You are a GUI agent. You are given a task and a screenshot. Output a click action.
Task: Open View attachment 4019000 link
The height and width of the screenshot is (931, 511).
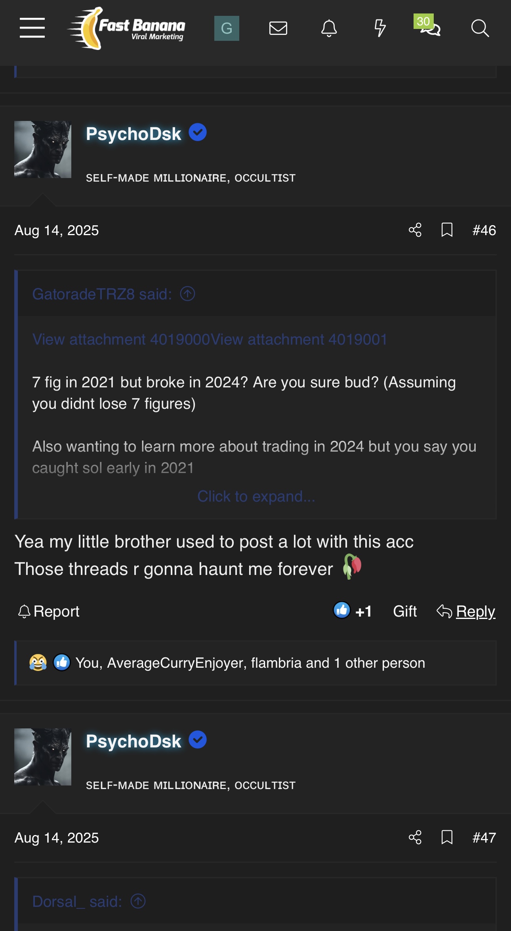[x=121, y=339]
